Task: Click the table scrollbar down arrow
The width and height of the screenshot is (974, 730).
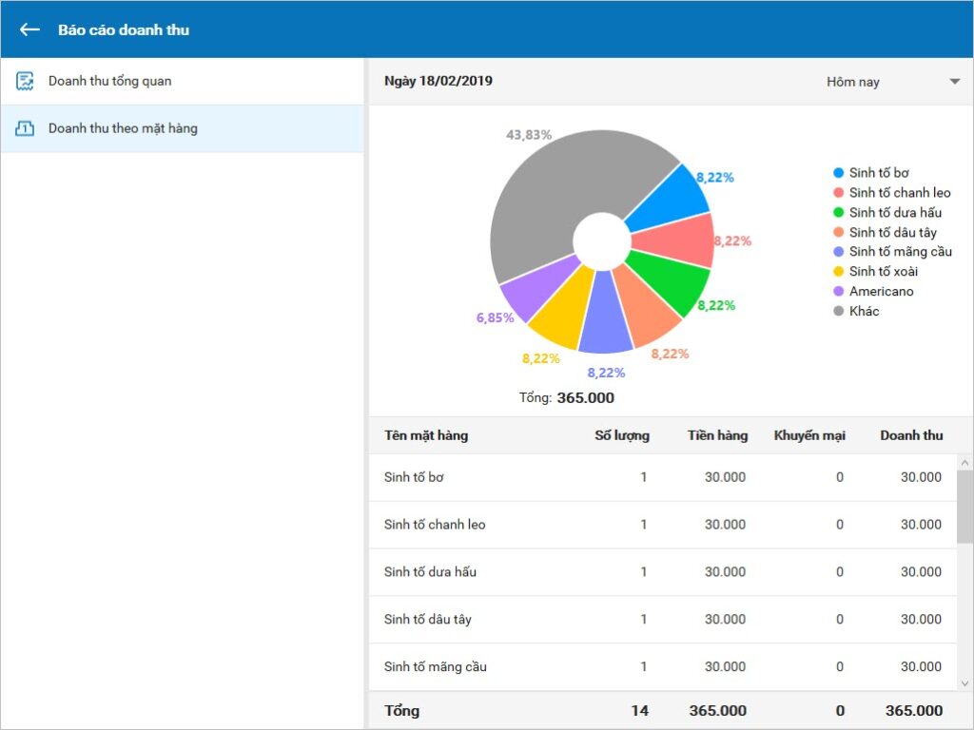Action: click(x=964, y=683)
